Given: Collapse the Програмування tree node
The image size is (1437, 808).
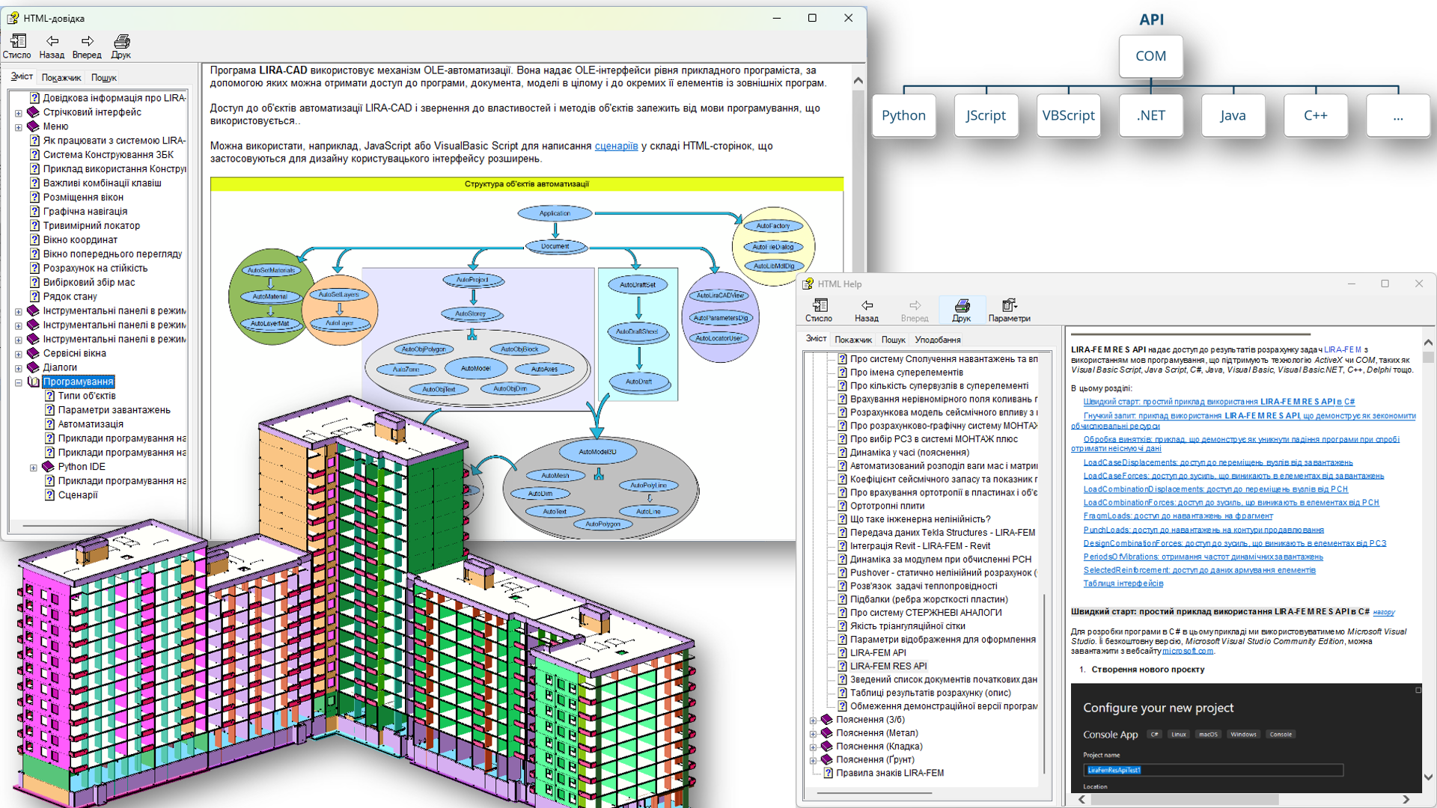Looking at the screenshot, I should tap(19, 382).
